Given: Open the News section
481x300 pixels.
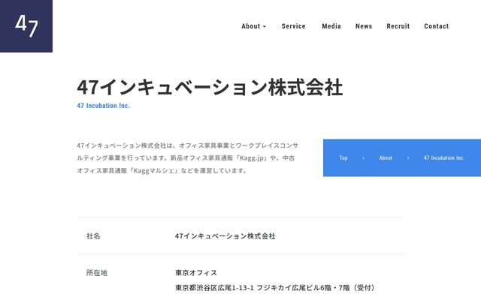Looking at the screenshot, I should 364,26.
